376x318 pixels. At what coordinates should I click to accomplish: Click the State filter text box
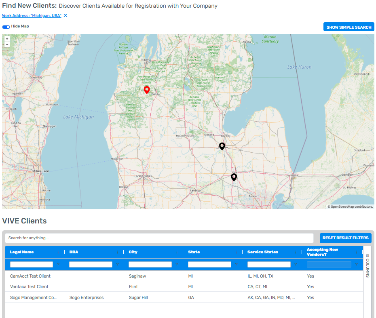pyautogui.click(x=209, y=264)
